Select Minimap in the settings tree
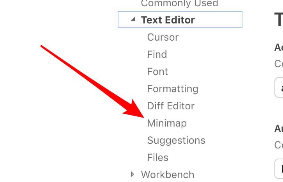This screenshot has width=283, height=182. pos(166,123)
